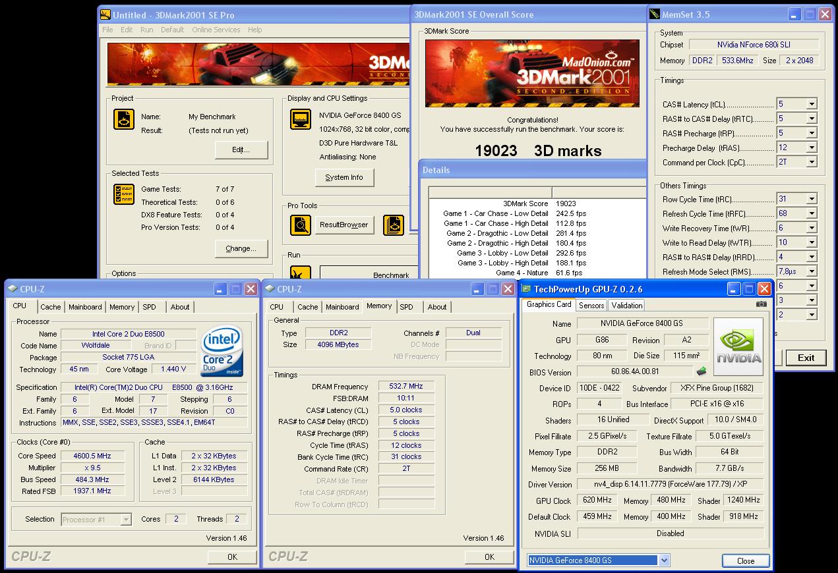Image resolution: width=838 pixels, height=573 pixels.
Task: Click the System Info button
Action: 344,177
